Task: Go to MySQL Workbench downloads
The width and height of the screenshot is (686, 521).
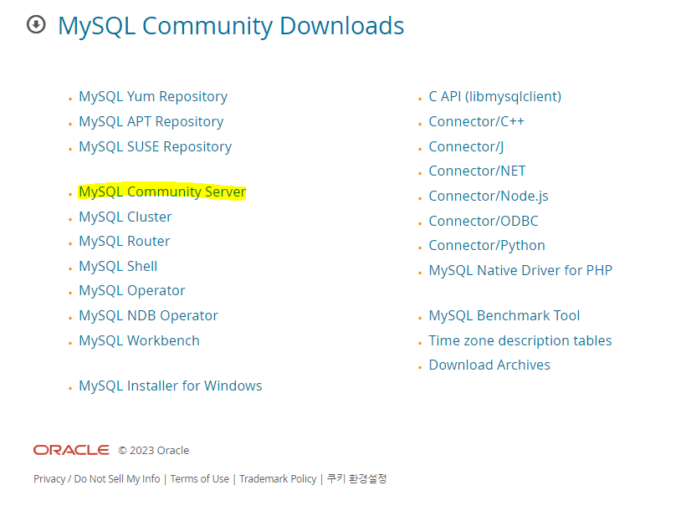Action: click(x=139, y=340)
